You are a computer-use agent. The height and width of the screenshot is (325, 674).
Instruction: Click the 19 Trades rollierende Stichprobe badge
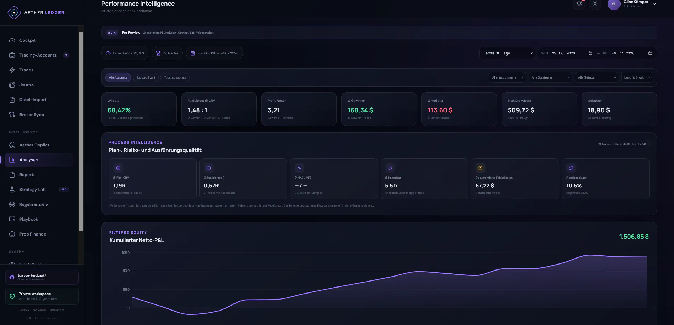pyautogui.click(x=622, y=144)
